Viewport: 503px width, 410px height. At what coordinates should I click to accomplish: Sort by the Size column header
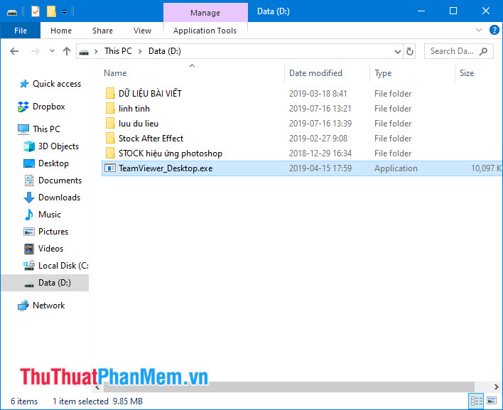(478, 73)
